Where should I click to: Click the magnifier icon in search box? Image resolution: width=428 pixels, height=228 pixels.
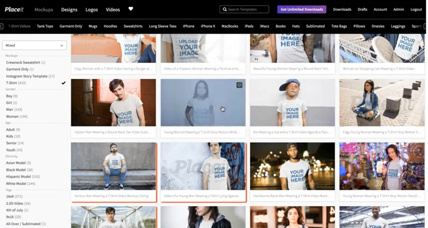point(225,9)
